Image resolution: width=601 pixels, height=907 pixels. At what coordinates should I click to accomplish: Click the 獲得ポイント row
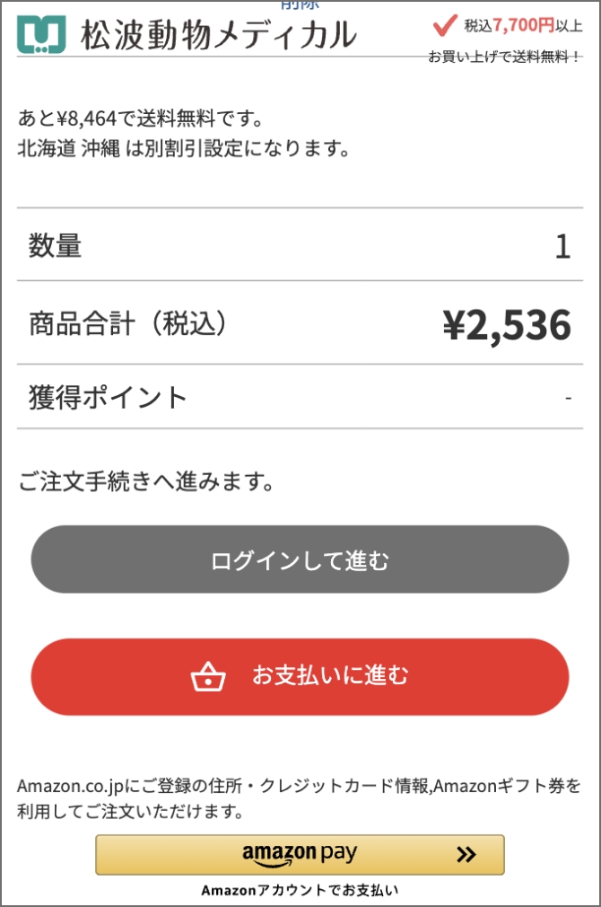click(300, 398)
